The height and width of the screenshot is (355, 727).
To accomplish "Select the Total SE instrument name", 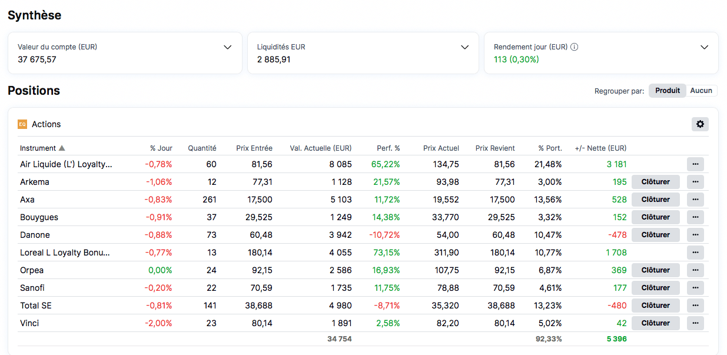I will point(36,306).
